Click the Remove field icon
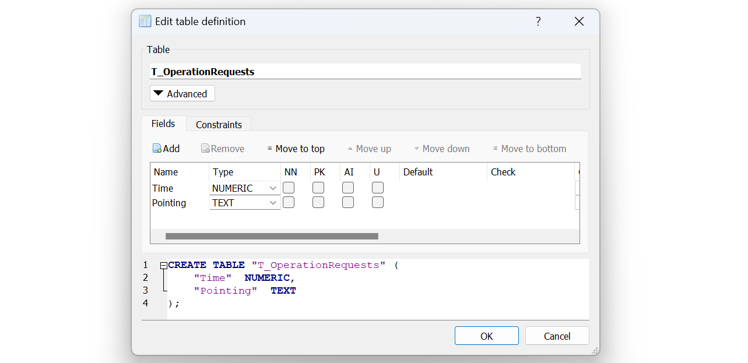Viewport: 748px width, 363px height. coord(205,149)
